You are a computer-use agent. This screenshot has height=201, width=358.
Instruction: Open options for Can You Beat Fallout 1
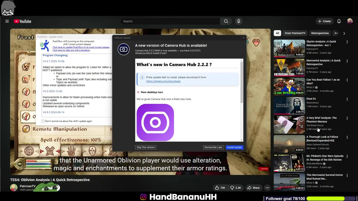coord(347,80)
